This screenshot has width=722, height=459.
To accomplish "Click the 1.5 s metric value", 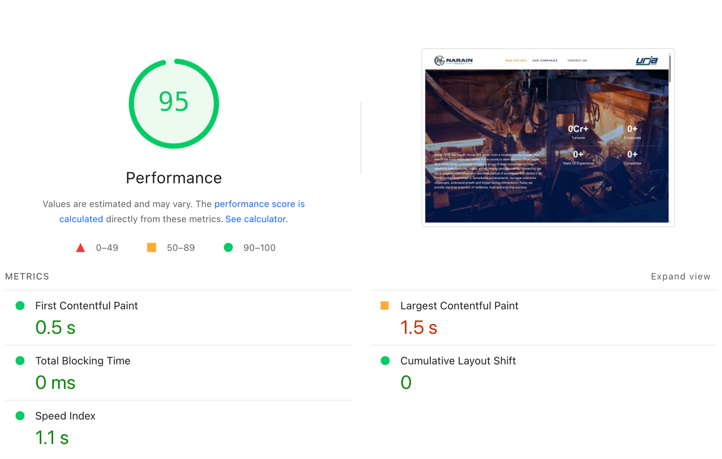I will (419, 327).
